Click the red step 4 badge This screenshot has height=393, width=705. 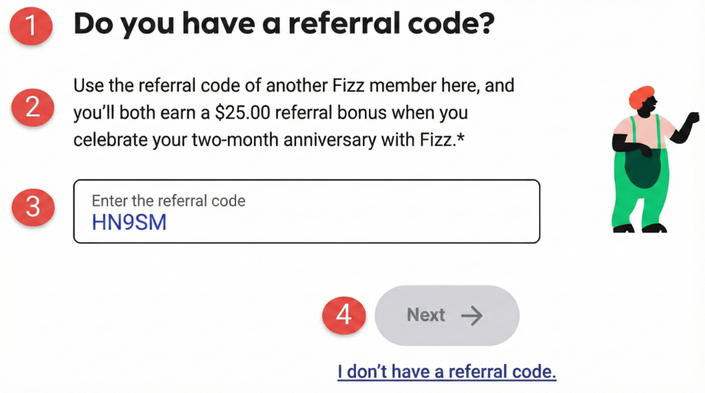tap(344, 315)
